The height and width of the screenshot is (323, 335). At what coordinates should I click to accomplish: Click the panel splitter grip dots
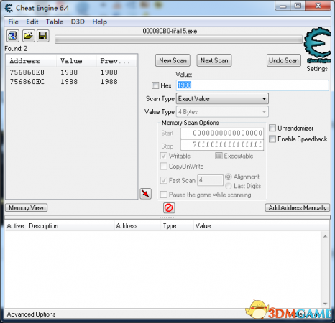[x=167, y=217]
